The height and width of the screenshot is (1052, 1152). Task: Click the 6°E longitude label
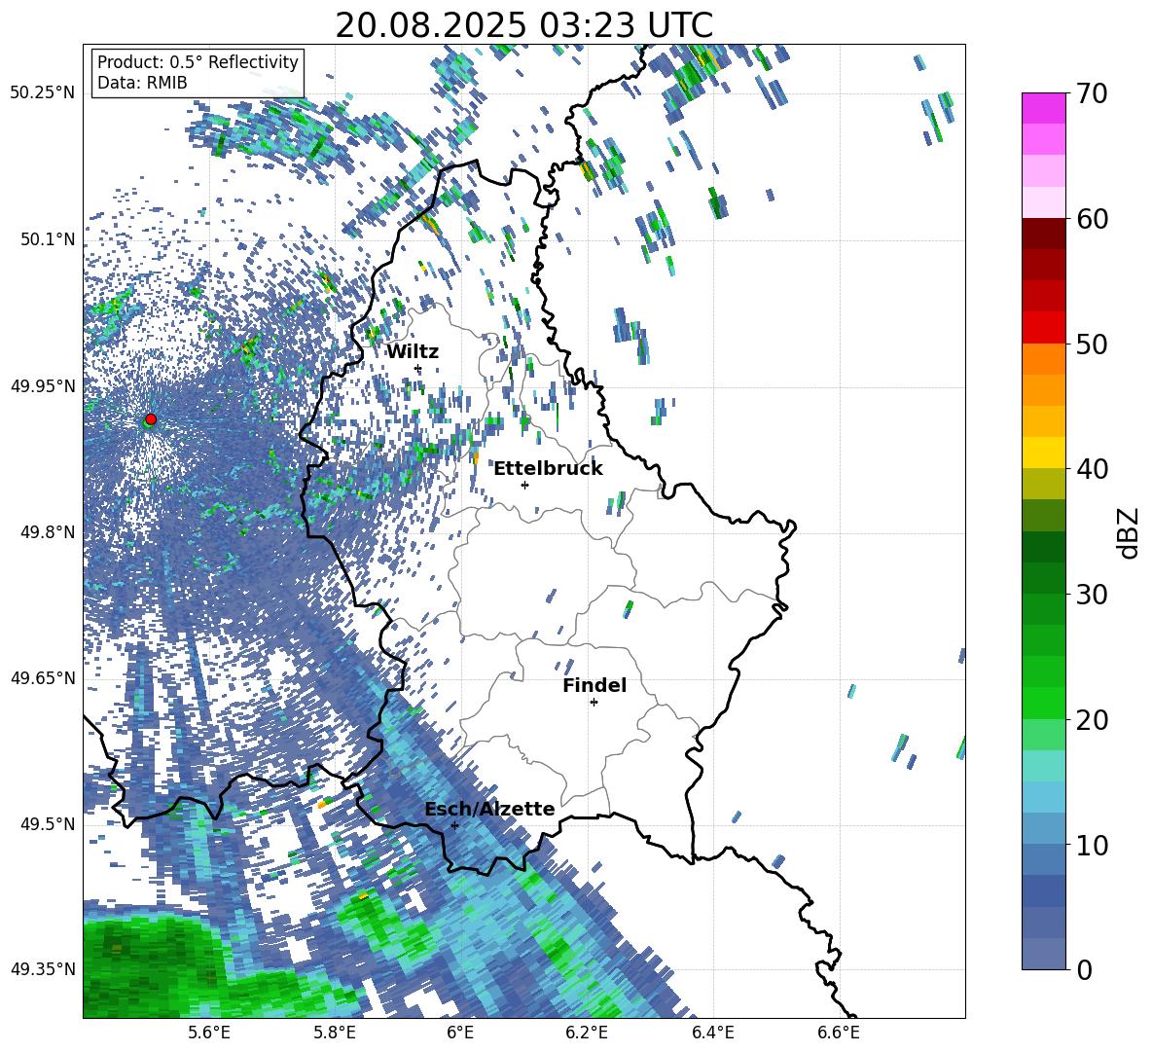(460, 1033)
